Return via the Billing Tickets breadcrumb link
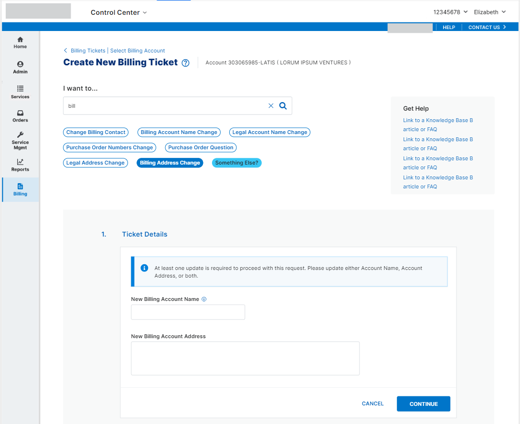The image size is (520, 424). coord(88,51)
